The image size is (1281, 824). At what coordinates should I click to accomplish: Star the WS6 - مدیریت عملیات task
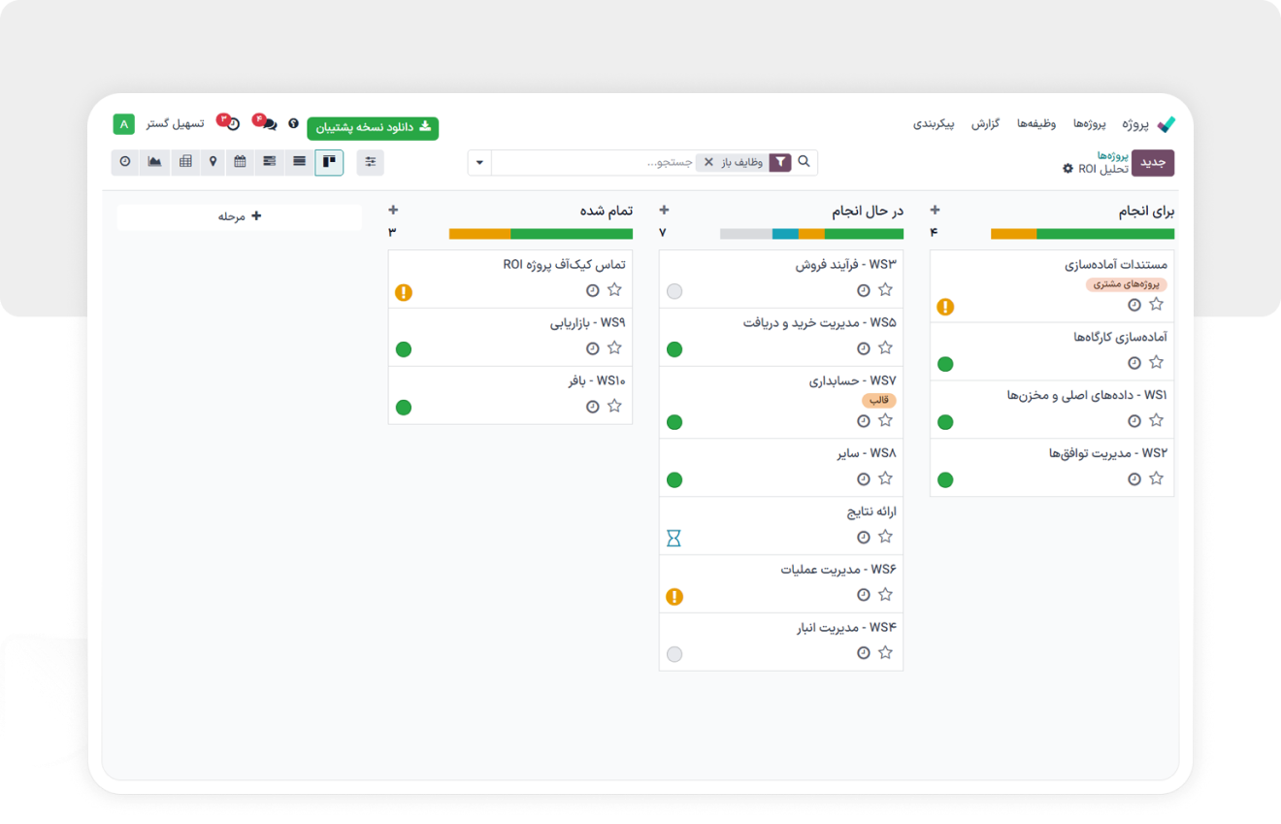[885, 594]
